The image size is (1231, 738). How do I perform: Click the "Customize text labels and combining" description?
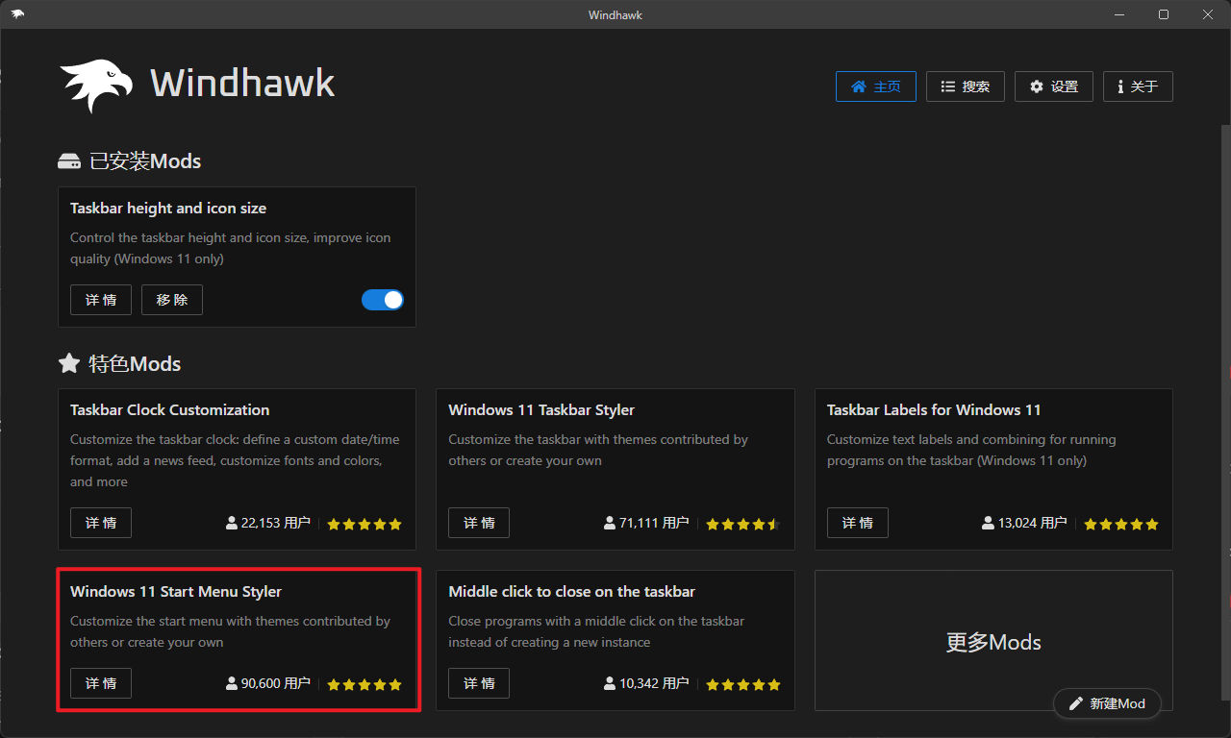pos(971,450)
